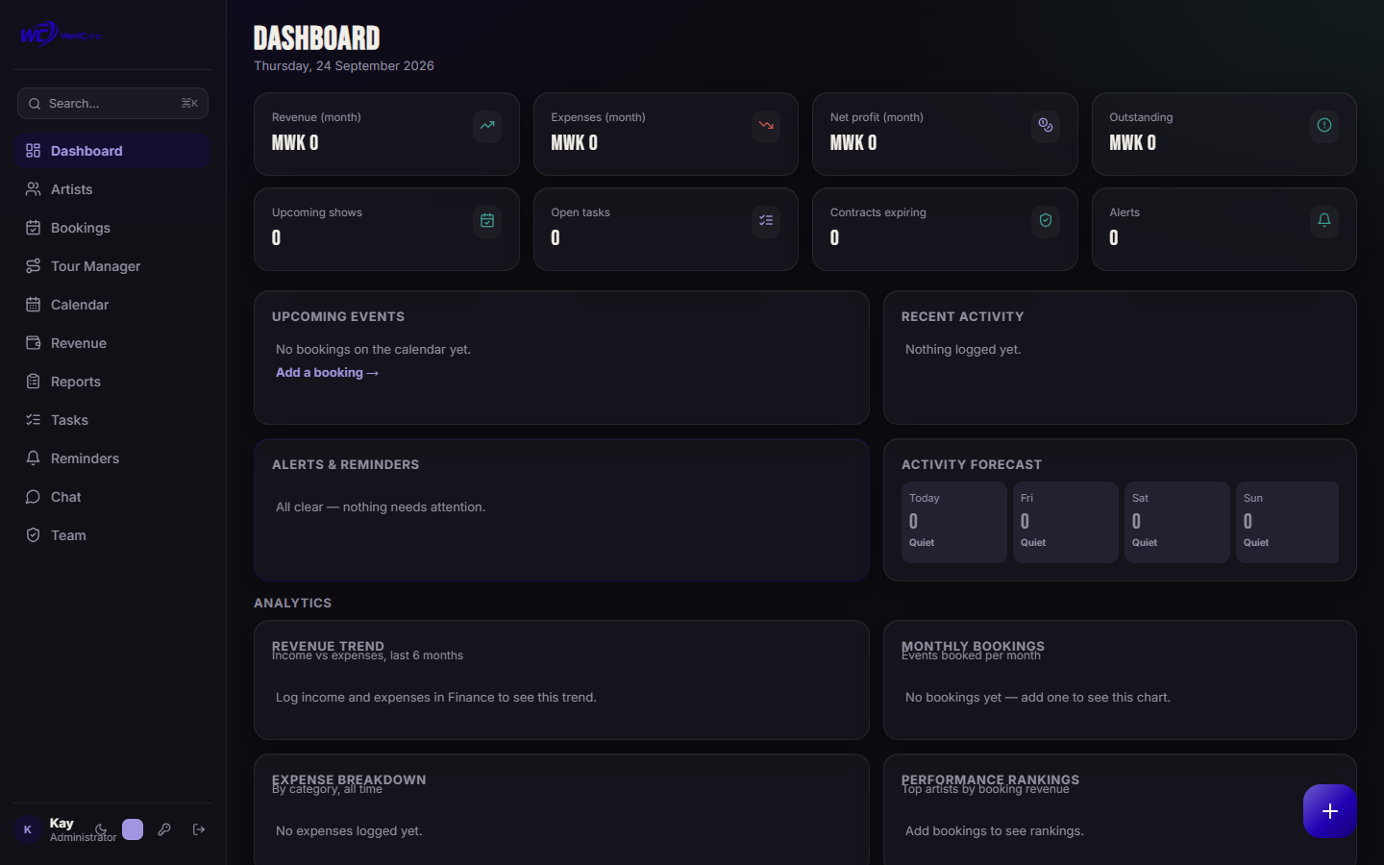Open the Dashboard page

(112, 151)
